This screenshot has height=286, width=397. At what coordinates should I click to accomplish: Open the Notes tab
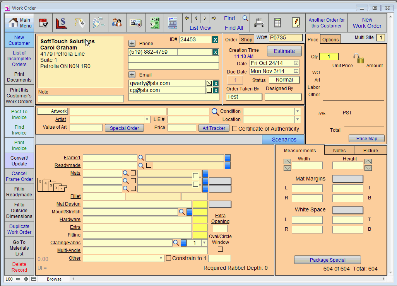point(339,150)
